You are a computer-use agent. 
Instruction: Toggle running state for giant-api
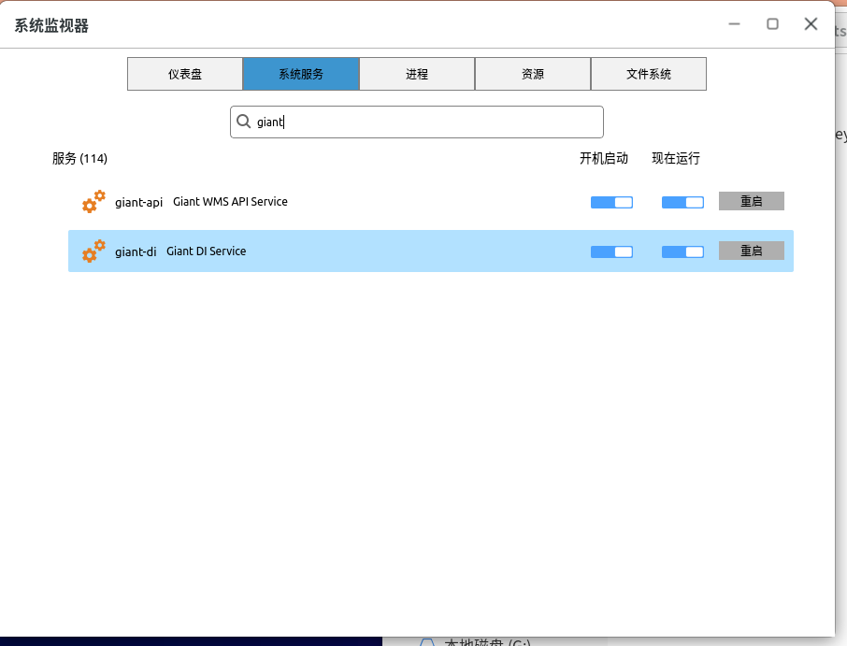pyautogui.click(x=682, y=202)
